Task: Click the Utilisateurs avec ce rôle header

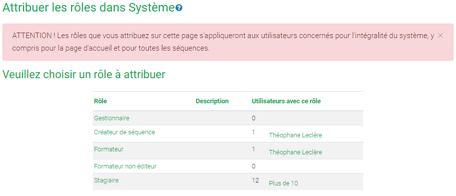Action: click(287, 101)
